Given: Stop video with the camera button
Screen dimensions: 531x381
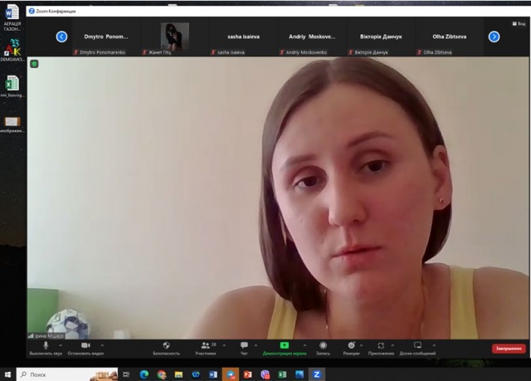Looking at the screenshot, I should tap(85, 348).
